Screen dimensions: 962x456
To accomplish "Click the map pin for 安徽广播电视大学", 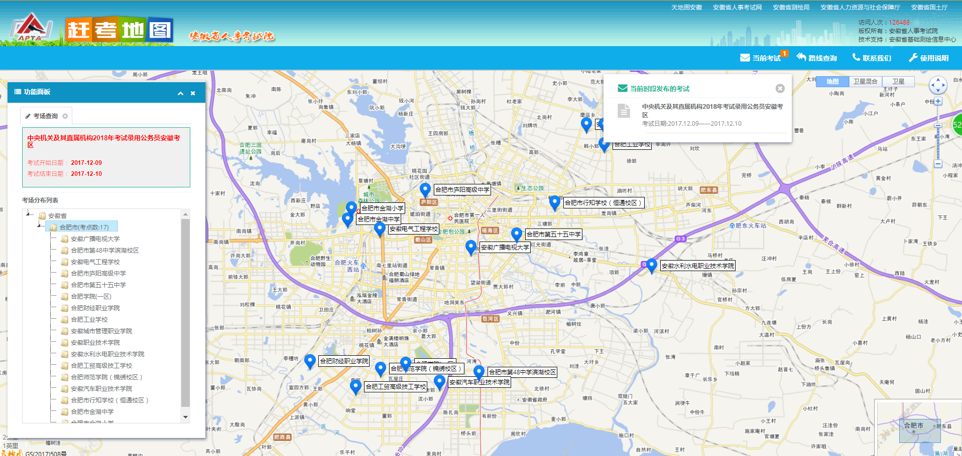I will 471,248.
